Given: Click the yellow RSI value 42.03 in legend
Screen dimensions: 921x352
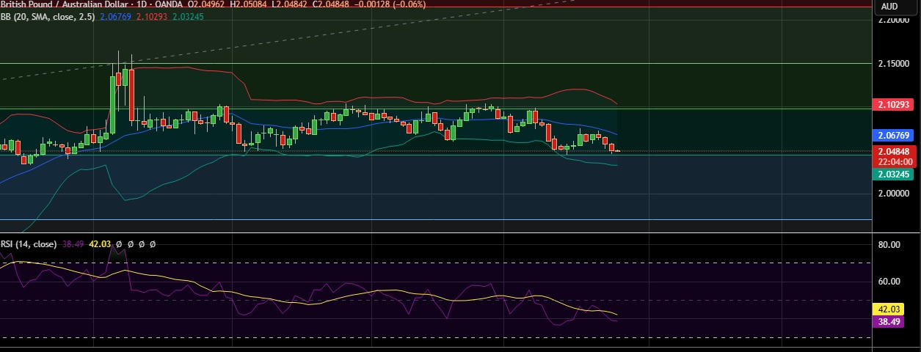Looking at the screenshot, I should tap(100, 244).
